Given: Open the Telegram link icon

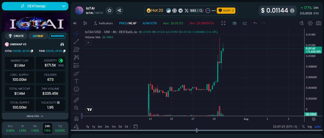Looking at the screenshot, I should (180, 10).
